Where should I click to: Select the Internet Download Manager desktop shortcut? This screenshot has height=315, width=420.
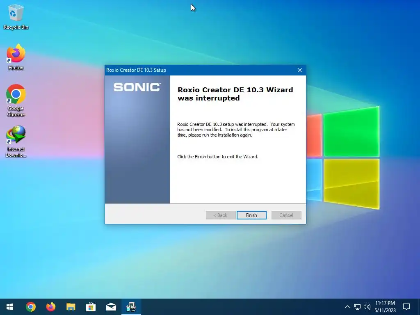point(16,142)
